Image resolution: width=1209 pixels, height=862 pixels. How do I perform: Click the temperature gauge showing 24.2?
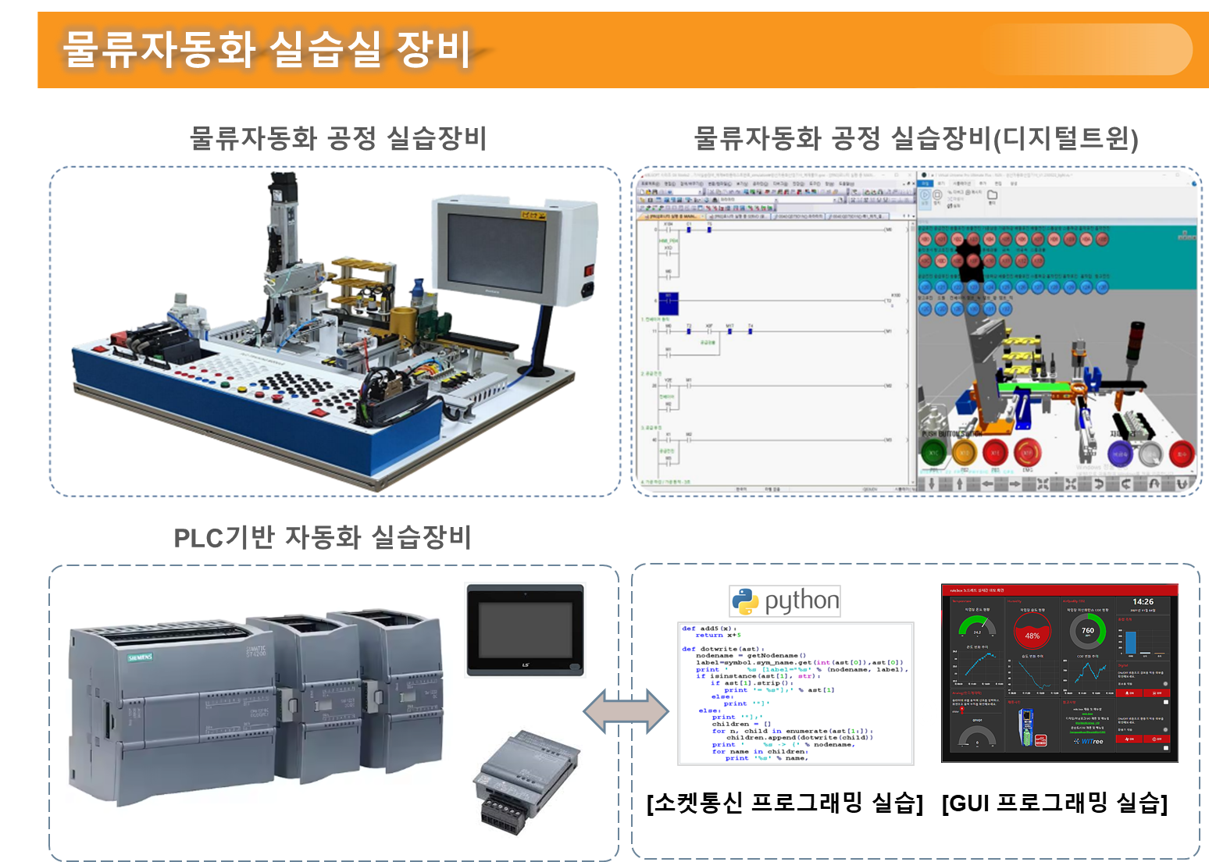tap(977, 625)
